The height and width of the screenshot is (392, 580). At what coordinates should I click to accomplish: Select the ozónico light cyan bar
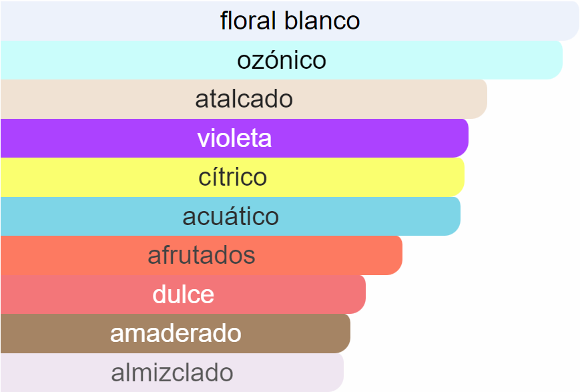click(282, 60)
